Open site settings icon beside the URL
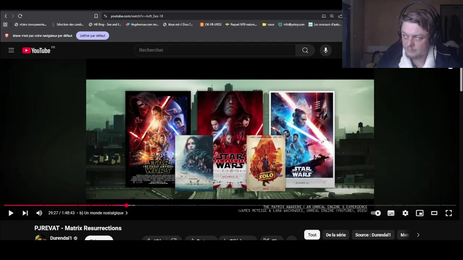This screenshot has height=260, width=463. (x=105, y=16)
